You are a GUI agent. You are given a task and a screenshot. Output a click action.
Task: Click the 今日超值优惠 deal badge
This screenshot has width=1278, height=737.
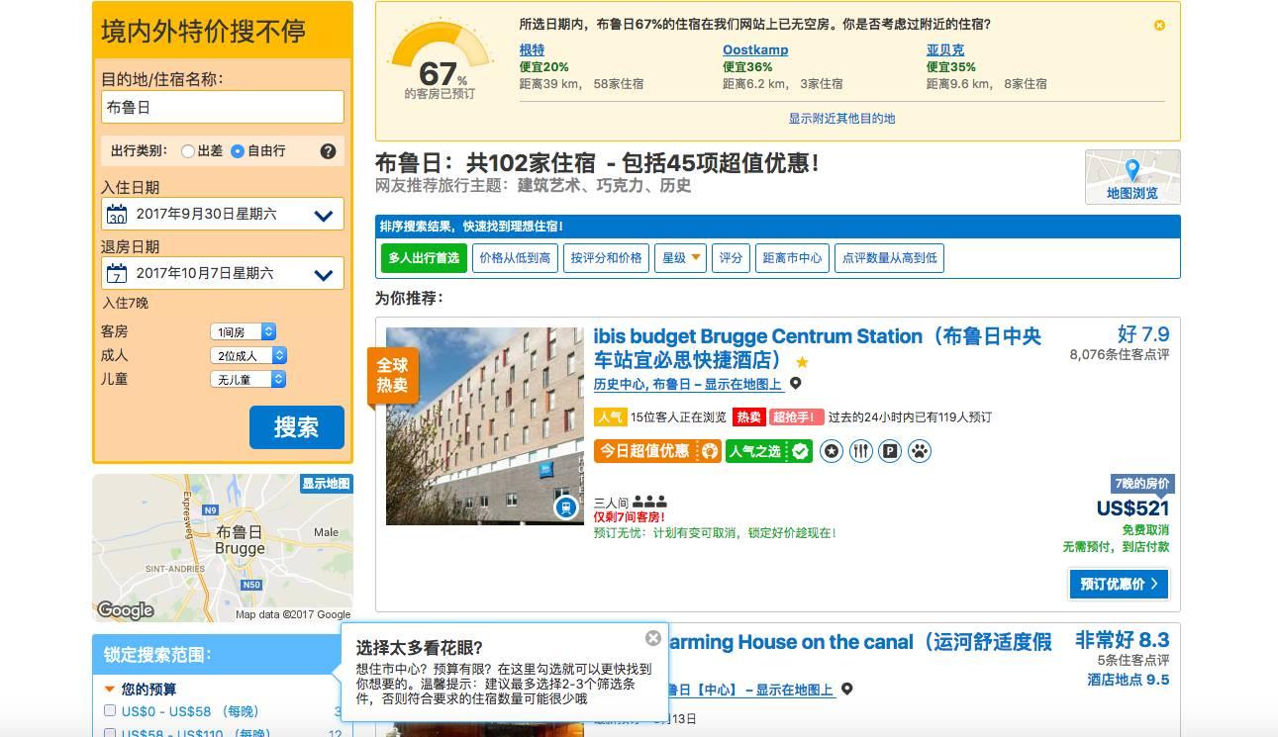tap(658, 451)
